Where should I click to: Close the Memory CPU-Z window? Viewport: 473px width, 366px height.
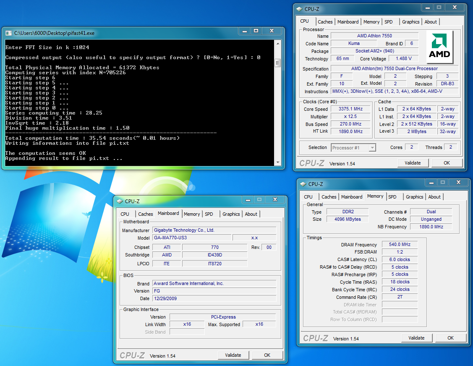(458, 182)
